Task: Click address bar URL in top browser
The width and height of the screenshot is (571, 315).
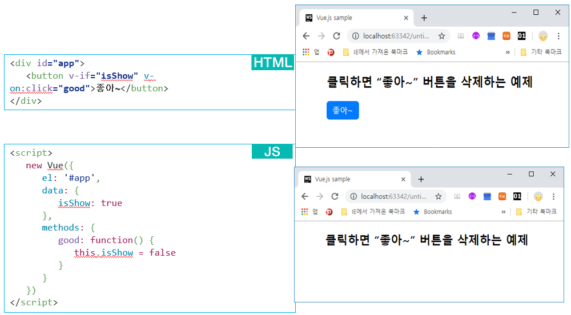Action: pyautogui.click(x=396, y=36)
